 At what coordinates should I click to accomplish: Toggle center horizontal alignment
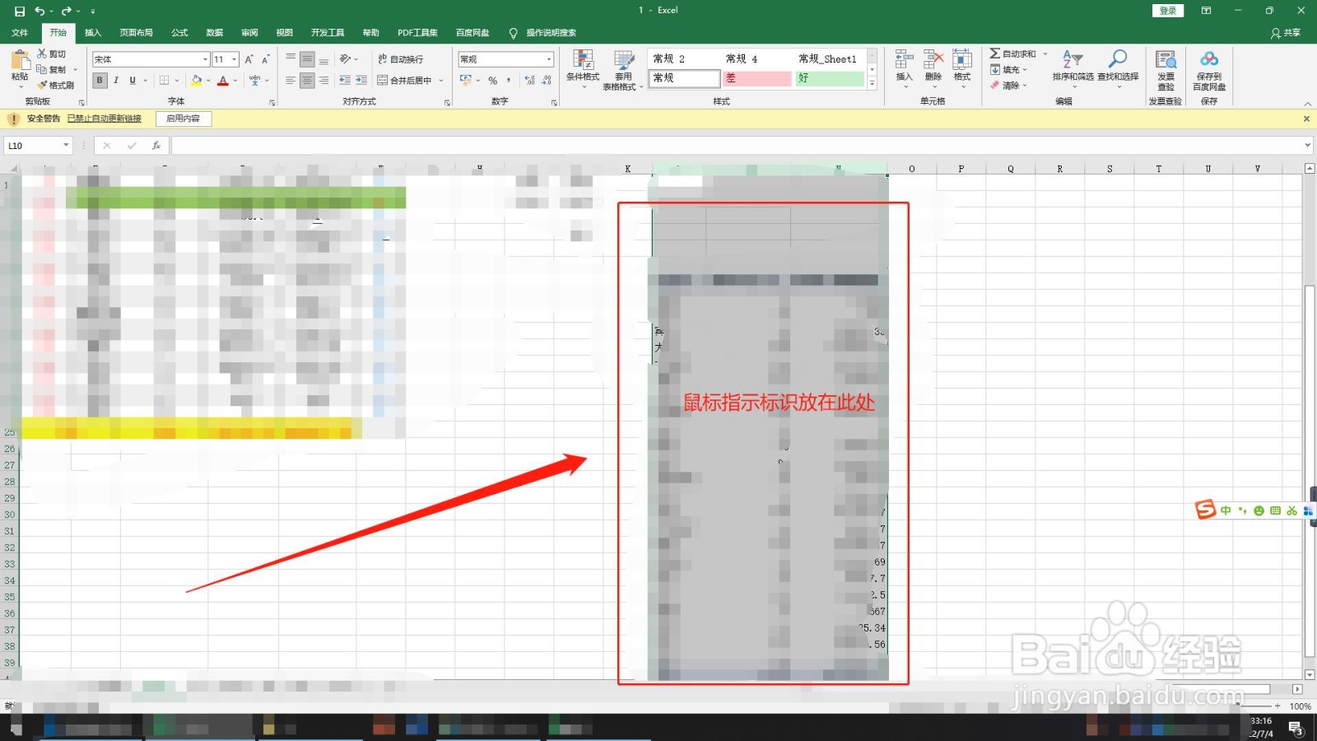[x=307, y=81]
